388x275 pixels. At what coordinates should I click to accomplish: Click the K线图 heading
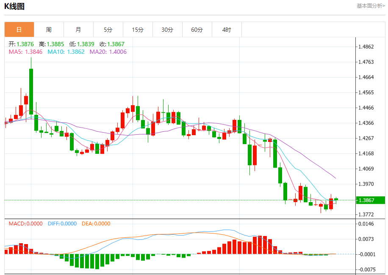click(x=14, y=6)
